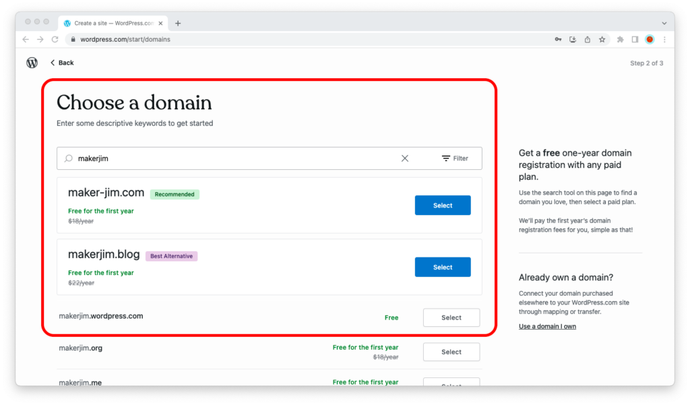Close the Create a site tab
The height and width of the screenshot is (405, 690).
tap(160, 24)
